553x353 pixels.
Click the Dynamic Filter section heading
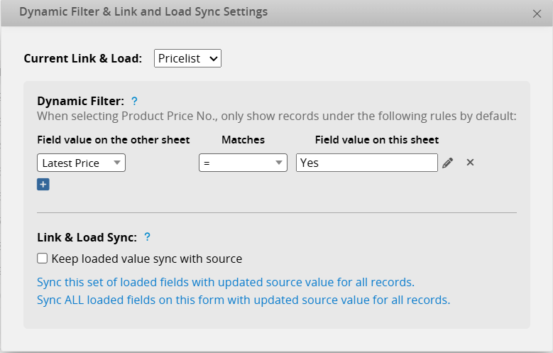pos(80,101)
